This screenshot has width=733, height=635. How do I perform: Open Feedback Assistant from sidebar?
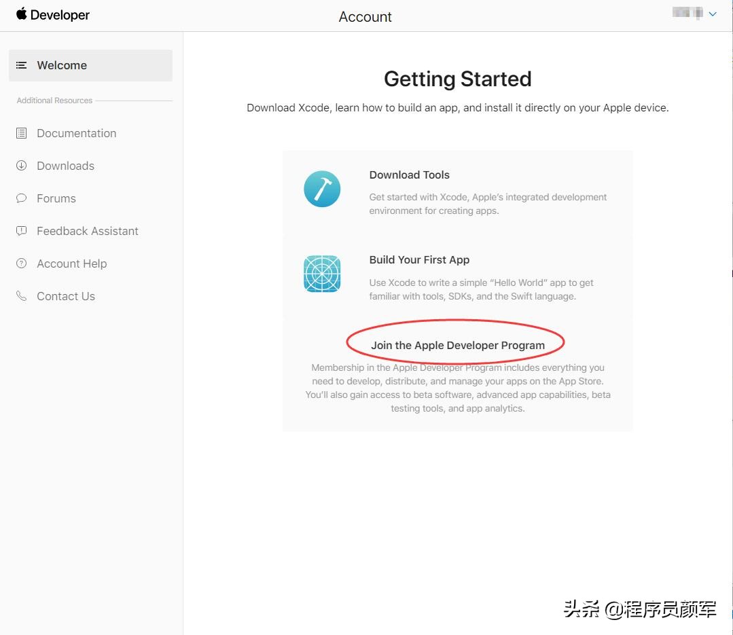tap(88, 231)
